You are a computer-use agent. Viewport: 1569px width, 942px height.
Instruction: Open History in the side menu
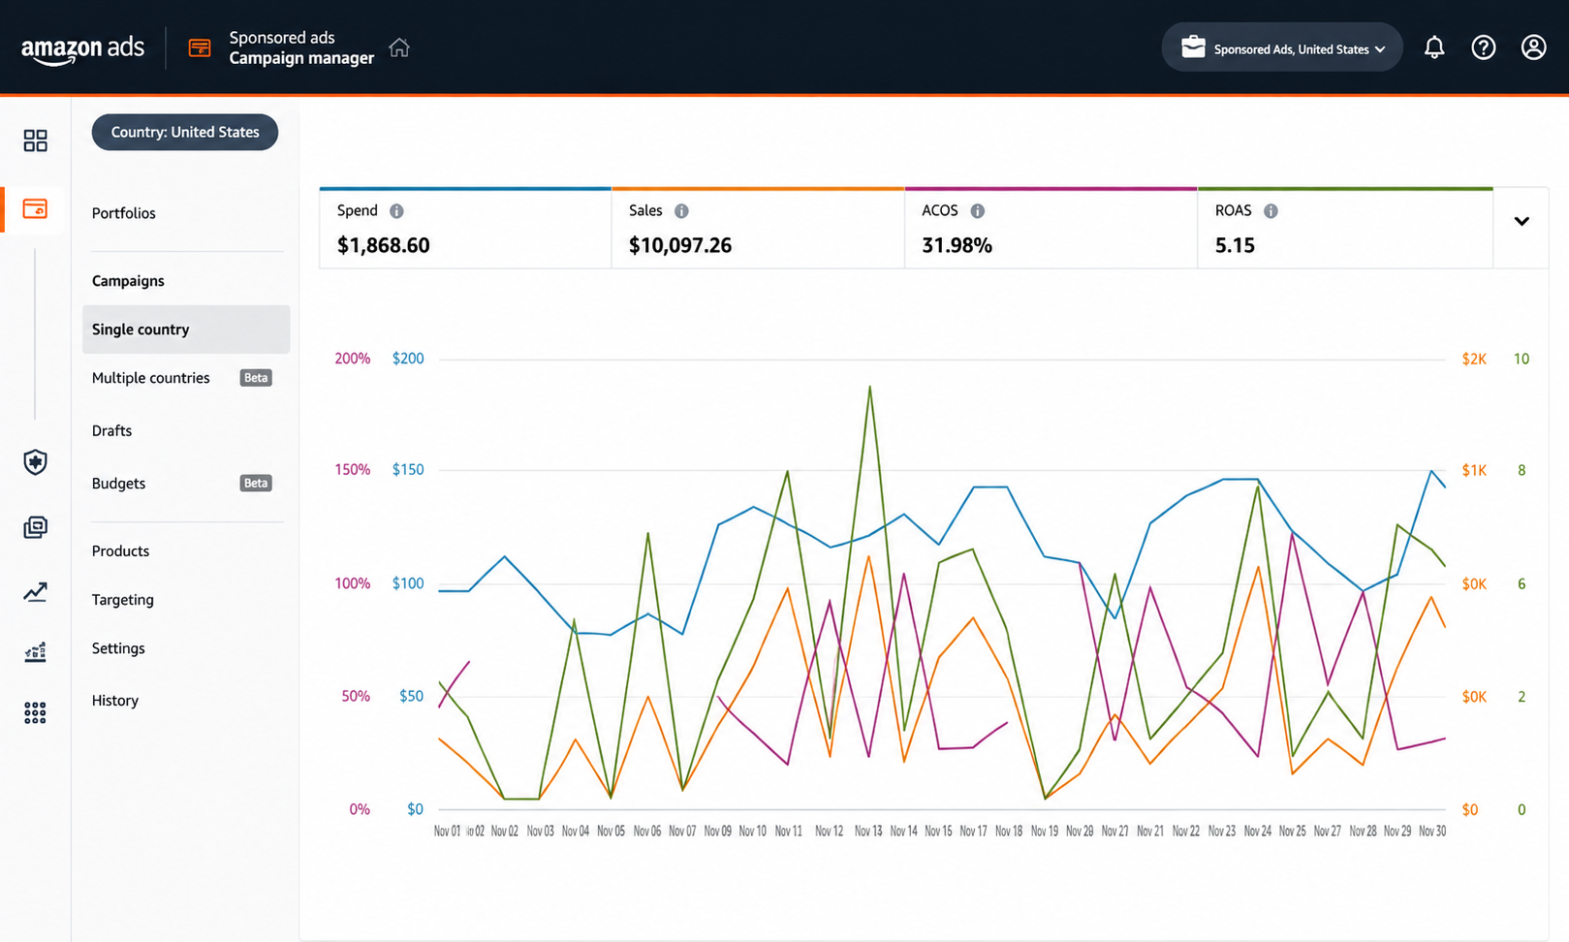114,701
